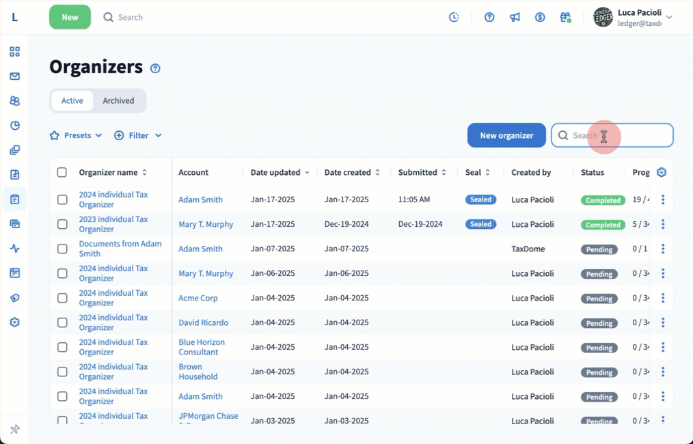Open the gift rewards icon

565,17
